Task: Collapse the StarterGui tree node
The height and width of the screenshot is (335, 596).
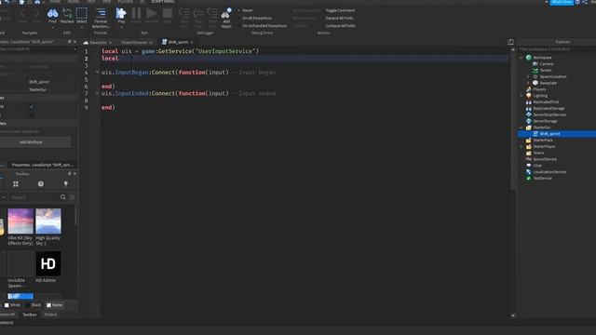Action: coord(521,127)
